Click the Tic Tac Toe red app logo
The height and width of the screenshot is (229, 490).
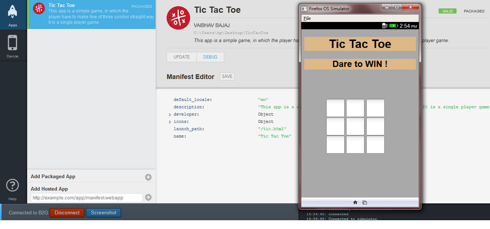[178, 18]
